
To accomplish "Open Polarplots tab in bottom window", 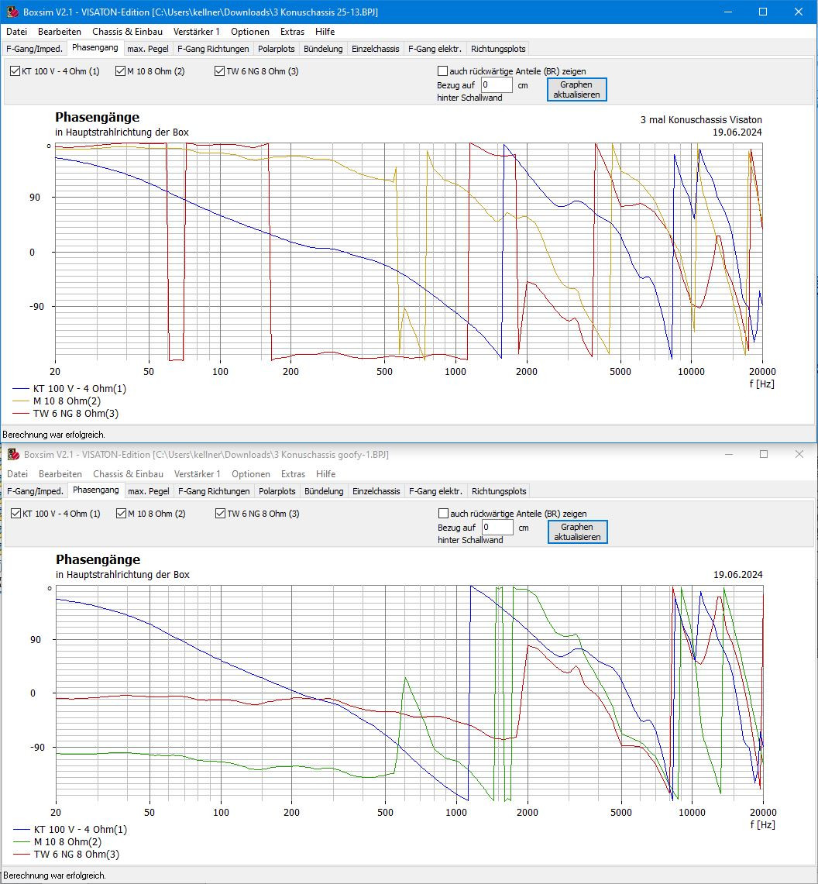I will 277,492.
